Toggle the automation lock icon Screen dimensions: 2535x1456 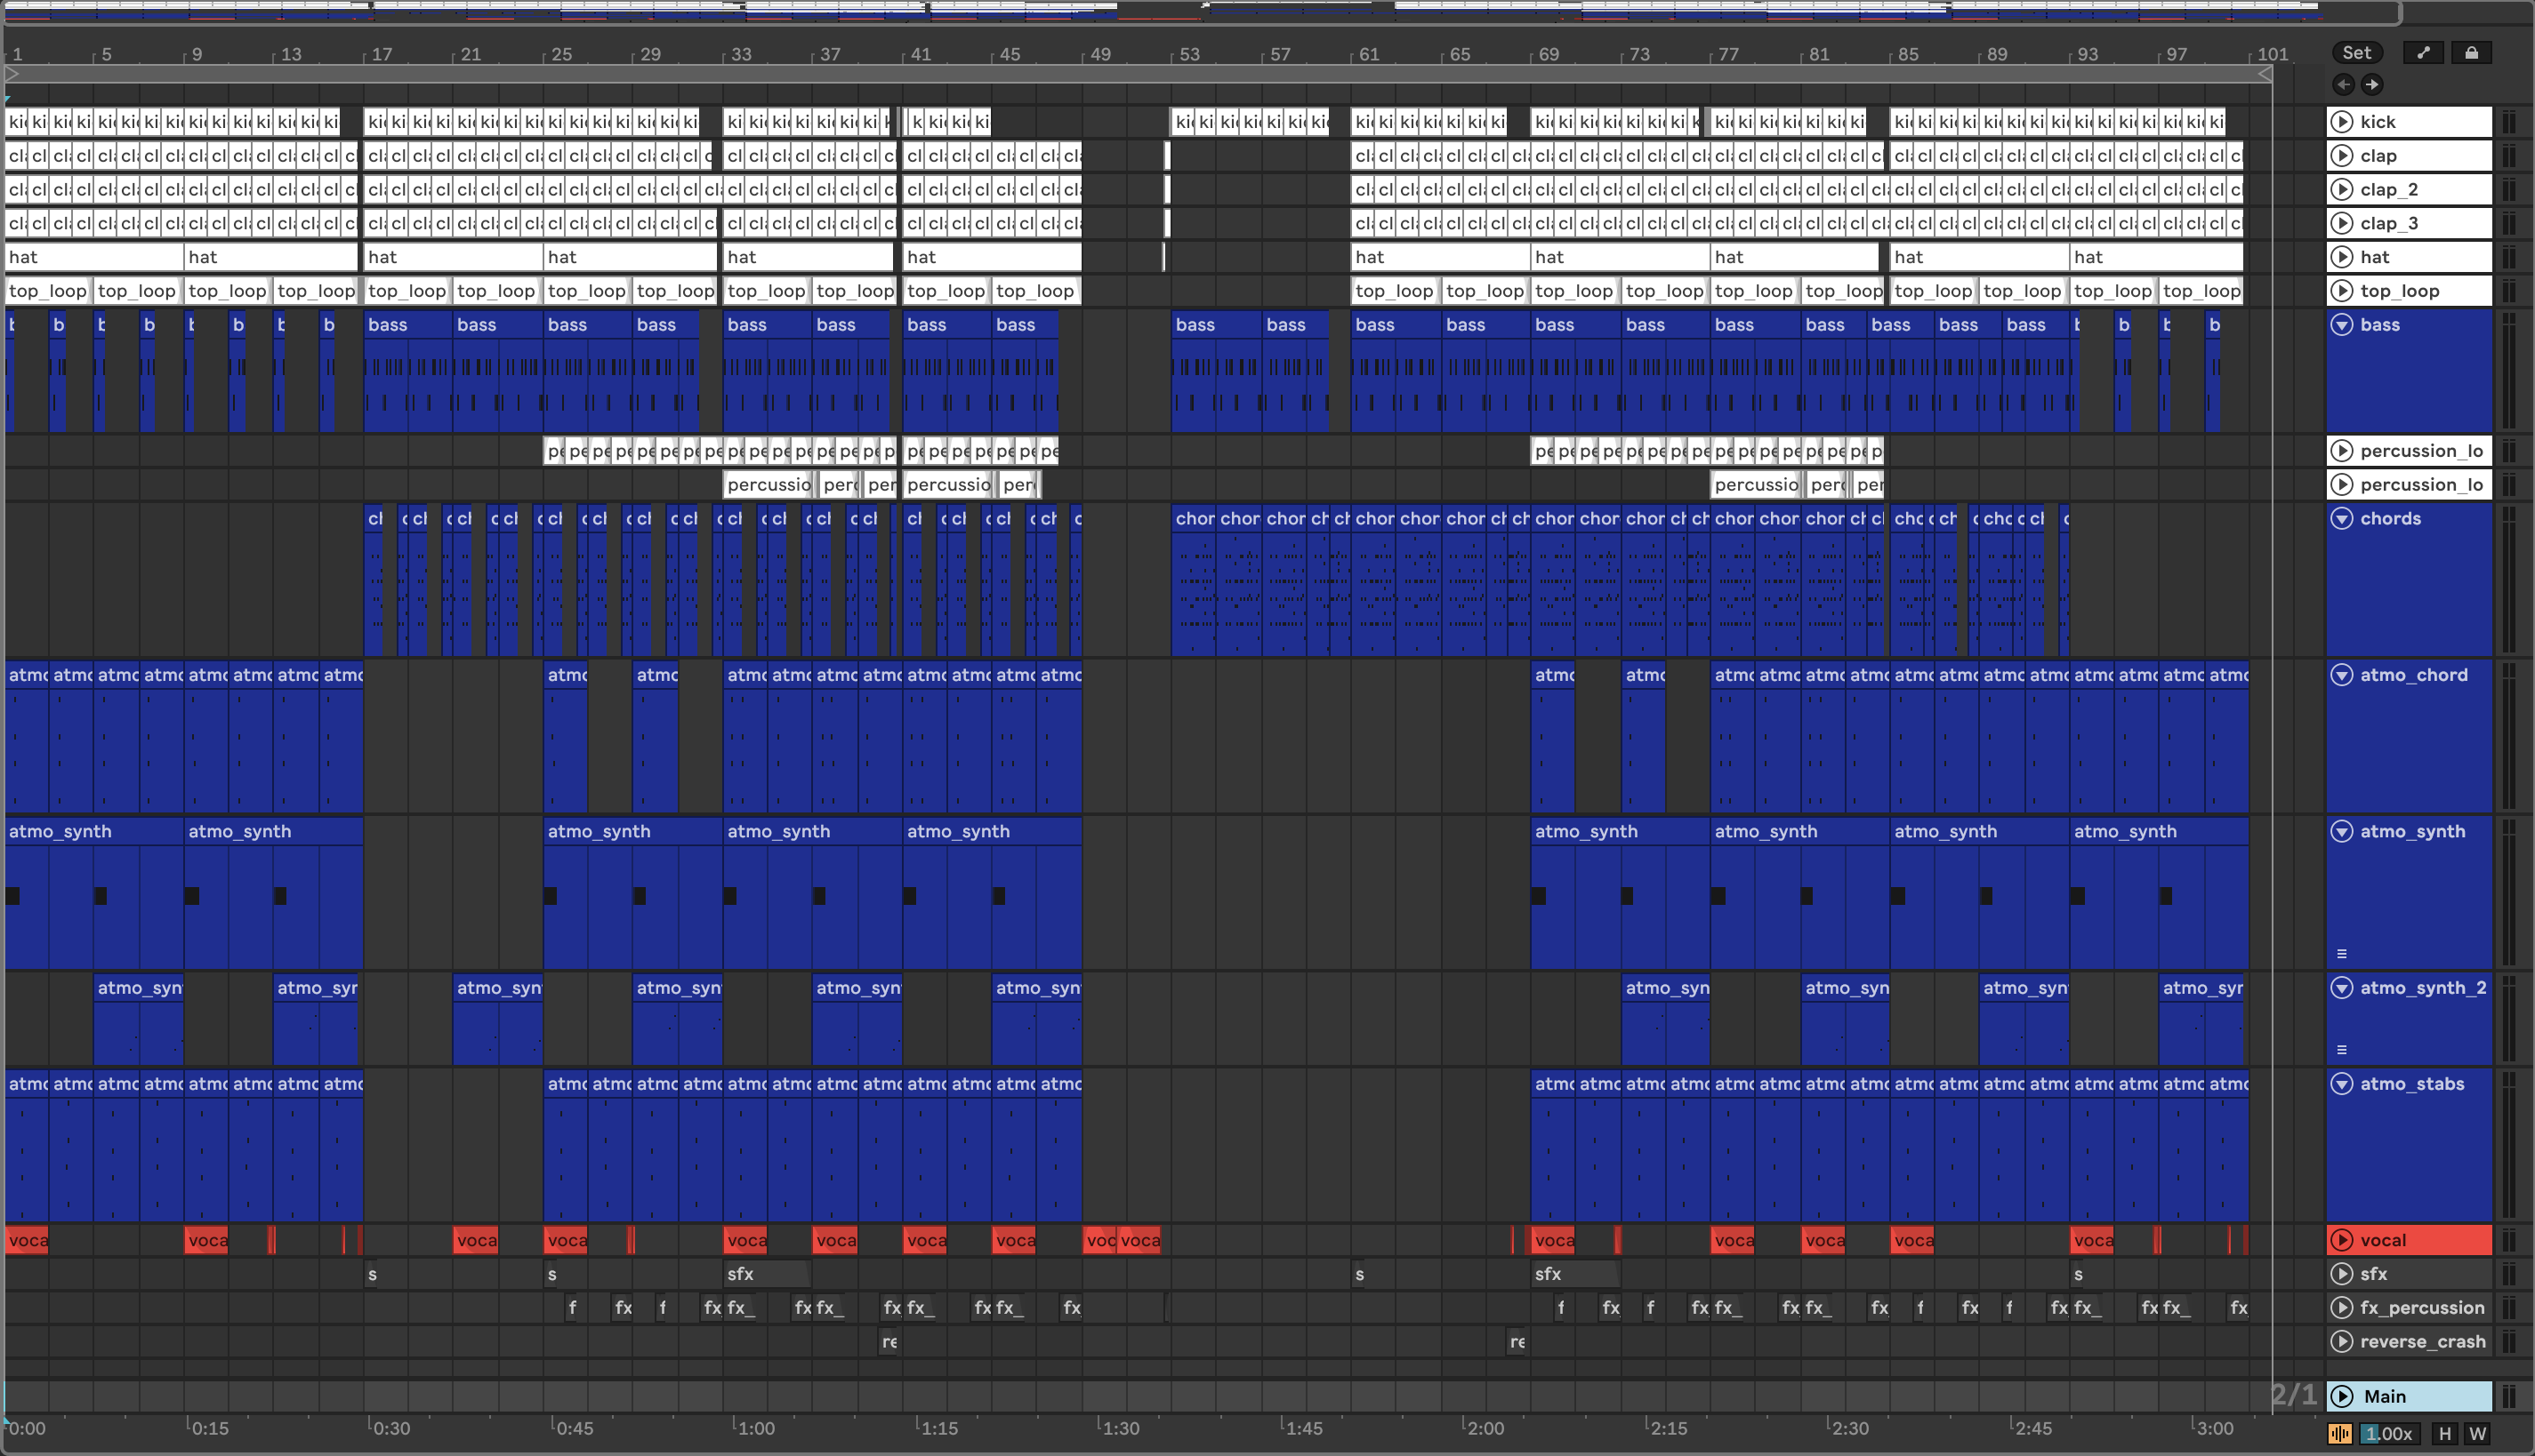pos(2471,53)
